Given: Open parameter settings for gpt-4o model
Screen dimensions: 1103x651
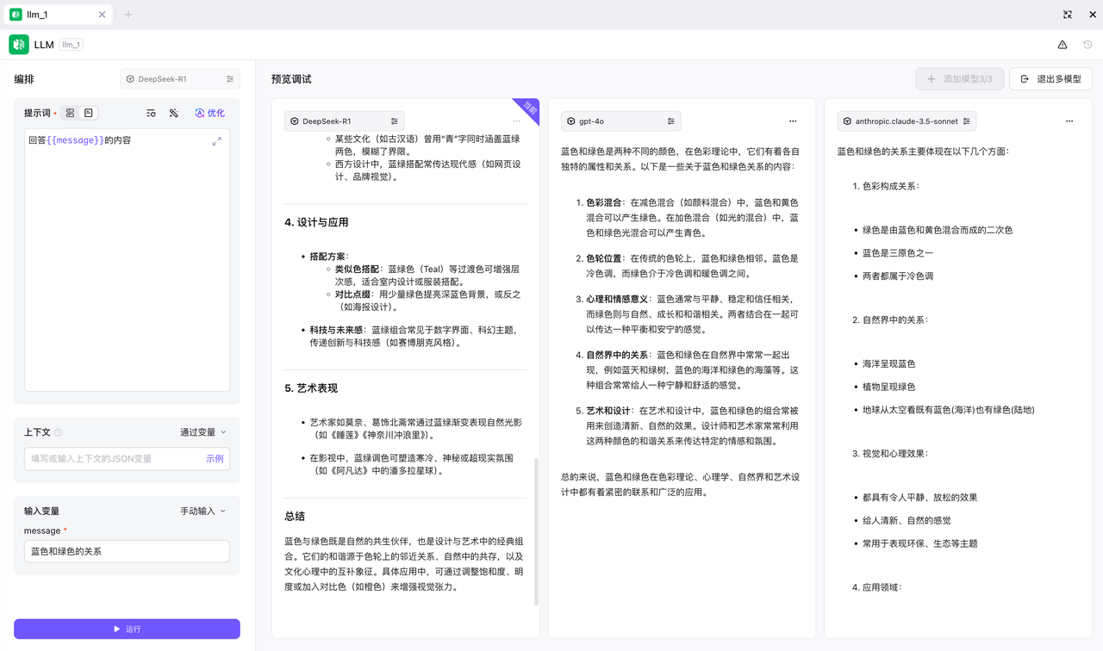Looking at the screenshot, I should click(670, 121).
